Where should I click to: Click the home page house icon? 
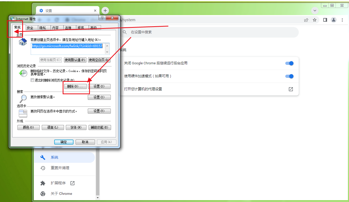[23, 42]
